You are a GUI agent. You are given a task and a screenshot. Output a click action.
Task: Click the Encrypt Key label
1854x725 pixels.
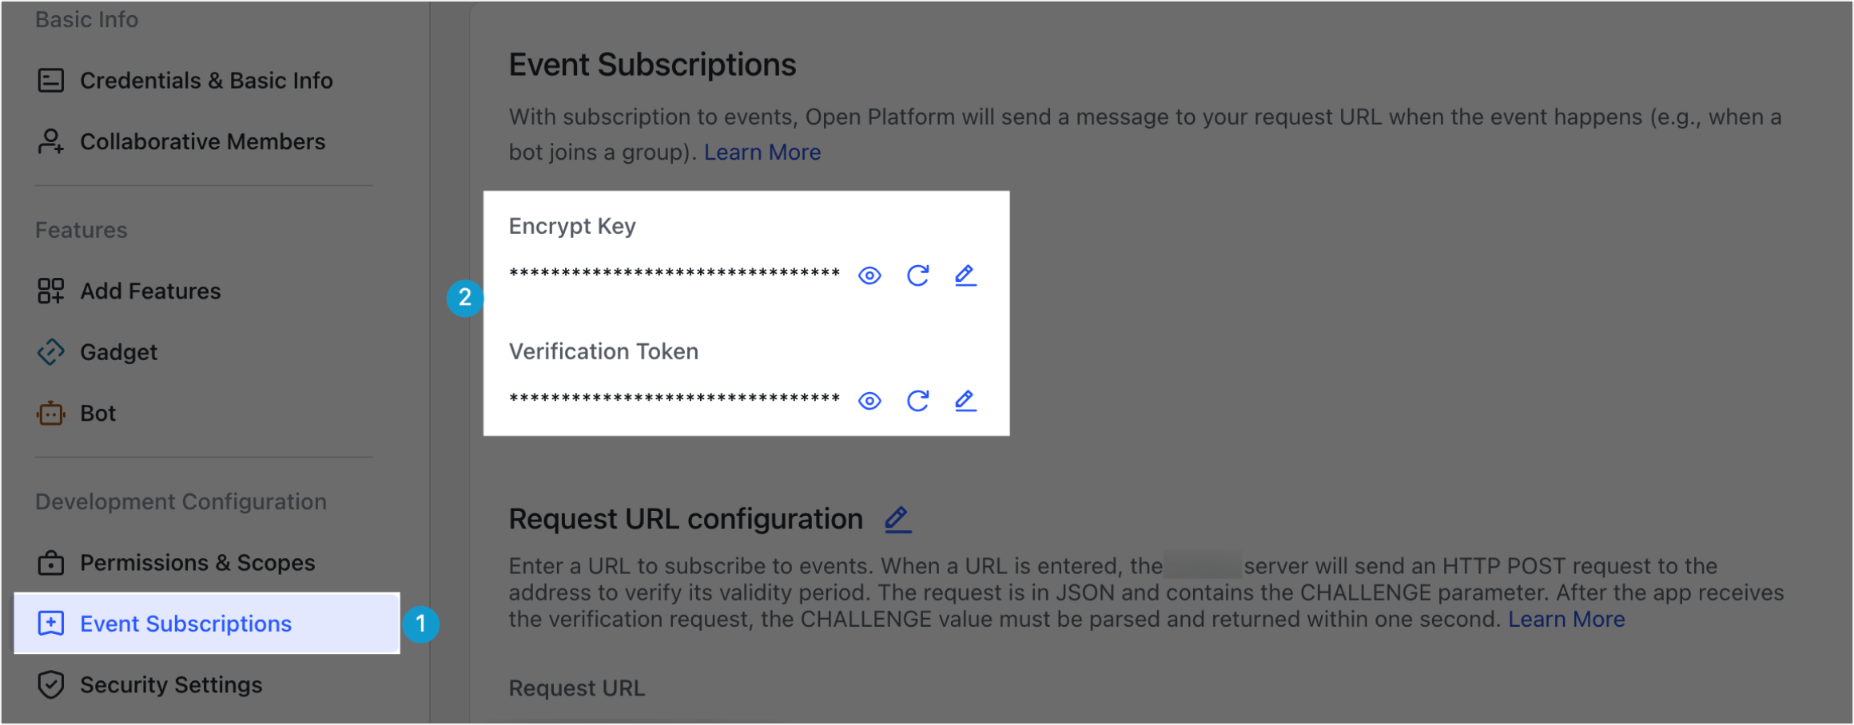pos(572,227)
